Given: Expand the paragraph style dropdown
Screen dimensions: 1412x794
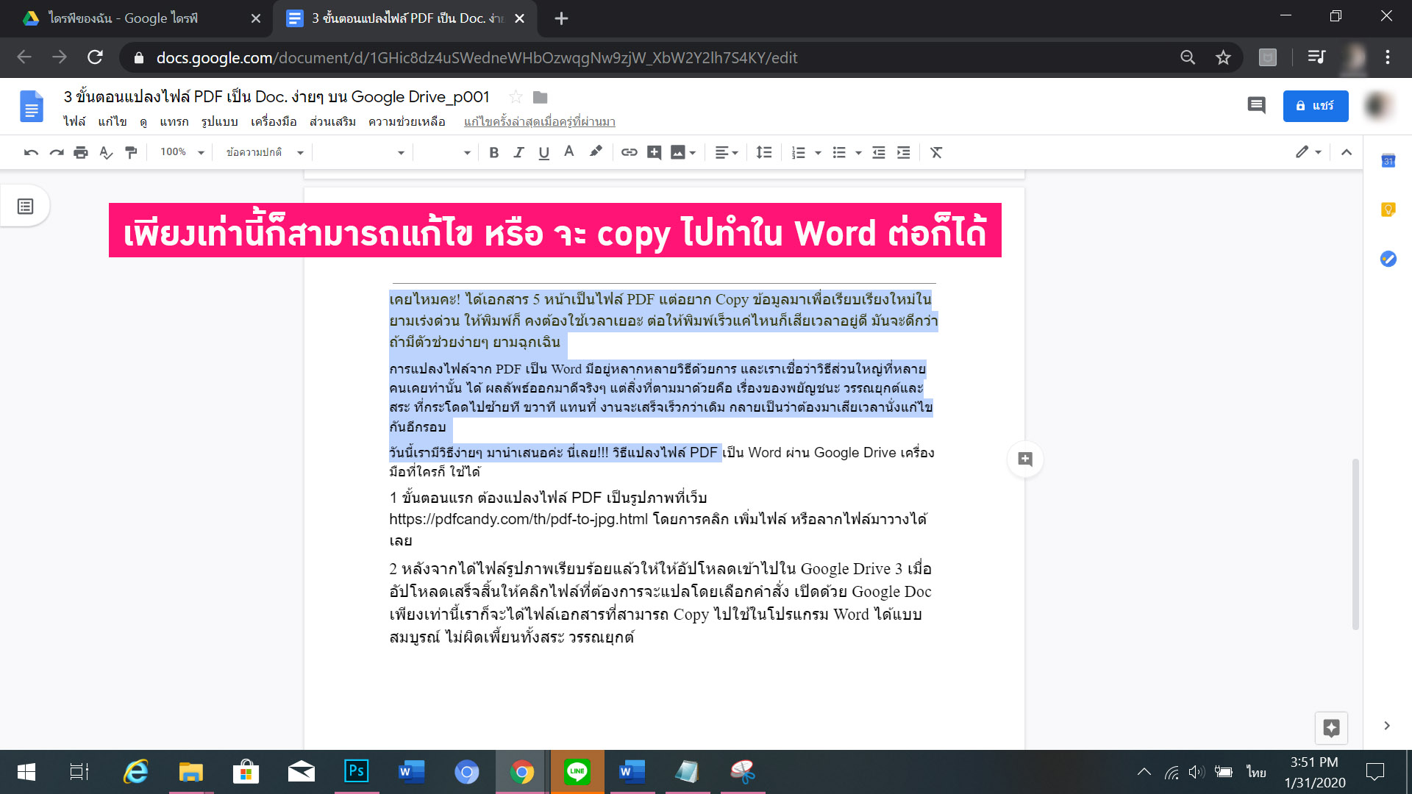Looking at the screenshot, I should (265, 152).
